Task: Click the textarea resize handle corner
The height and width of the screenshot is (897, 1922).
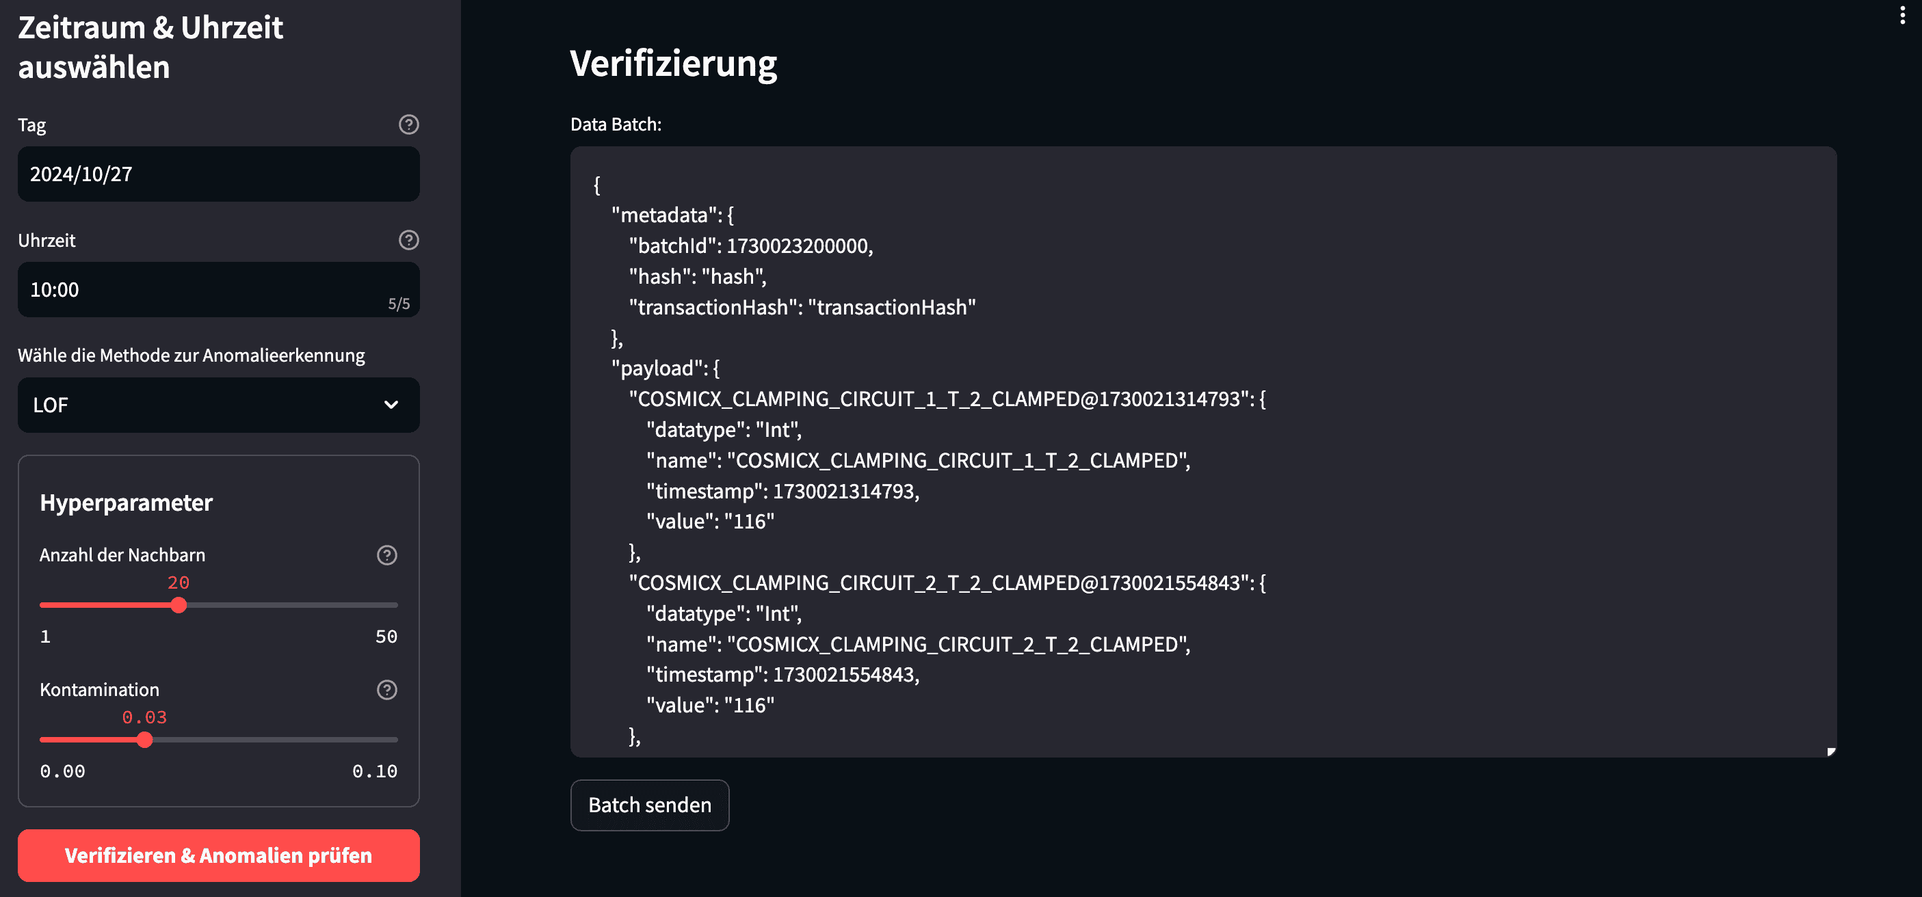Action: click(x=1830, y=751)
